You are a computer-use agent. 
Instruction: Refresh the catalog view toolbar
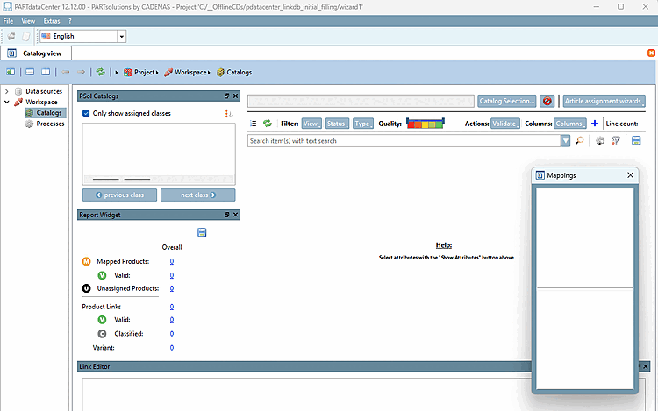[x=100, y=72]
